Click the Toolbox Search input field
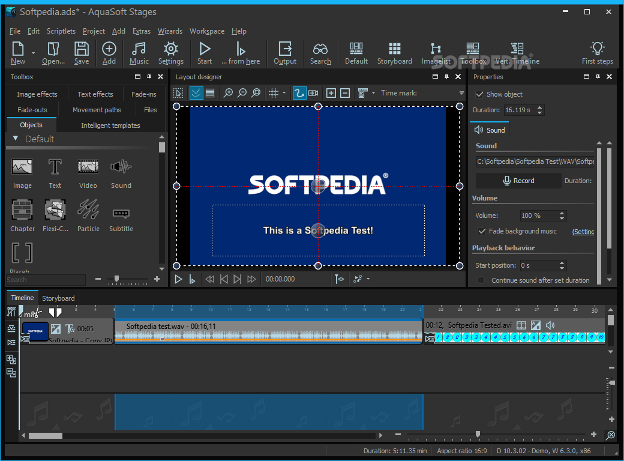The height and width of the screenshot is (461, 624). tap(46, 280)
